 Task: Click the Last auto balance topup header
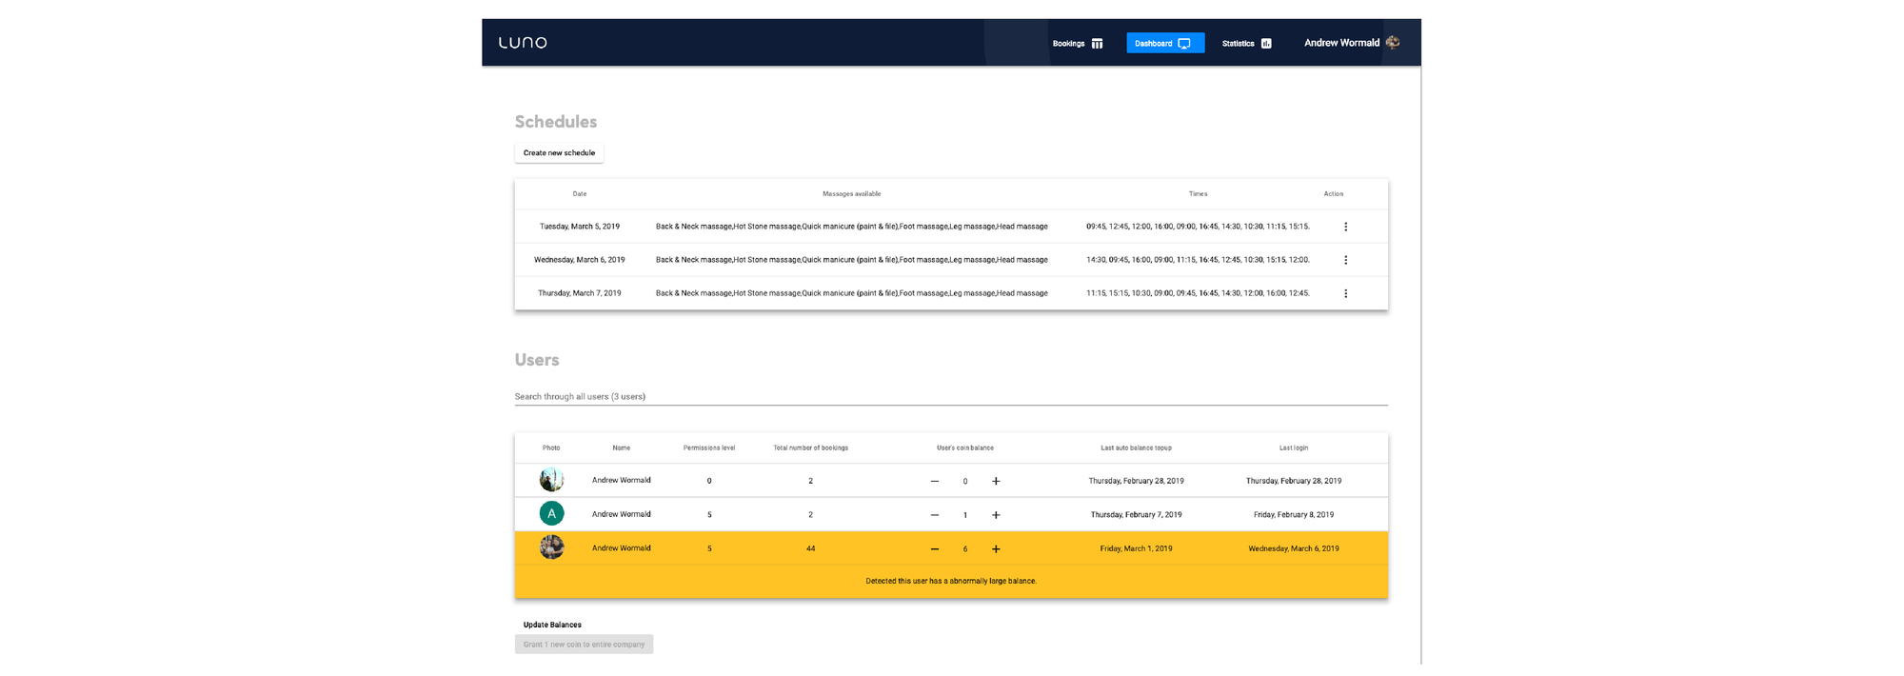pyautogui.click(x=1136, y=447)
